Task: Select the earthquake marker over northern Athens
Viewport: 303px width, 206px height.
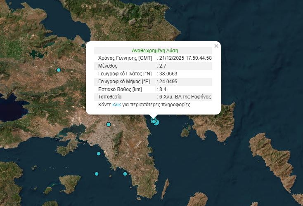Action: (x=109, y=124)
